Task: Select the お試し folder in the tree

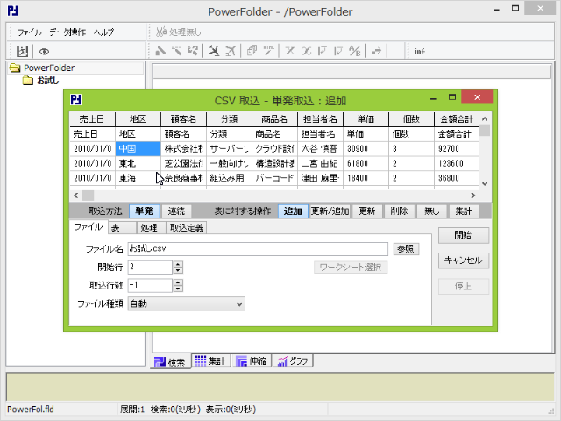Action: tap(48, 81)
